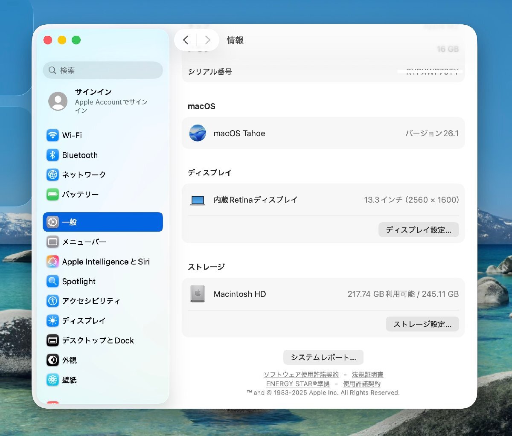Click the macOS Tahoe name text

point(239,134)
